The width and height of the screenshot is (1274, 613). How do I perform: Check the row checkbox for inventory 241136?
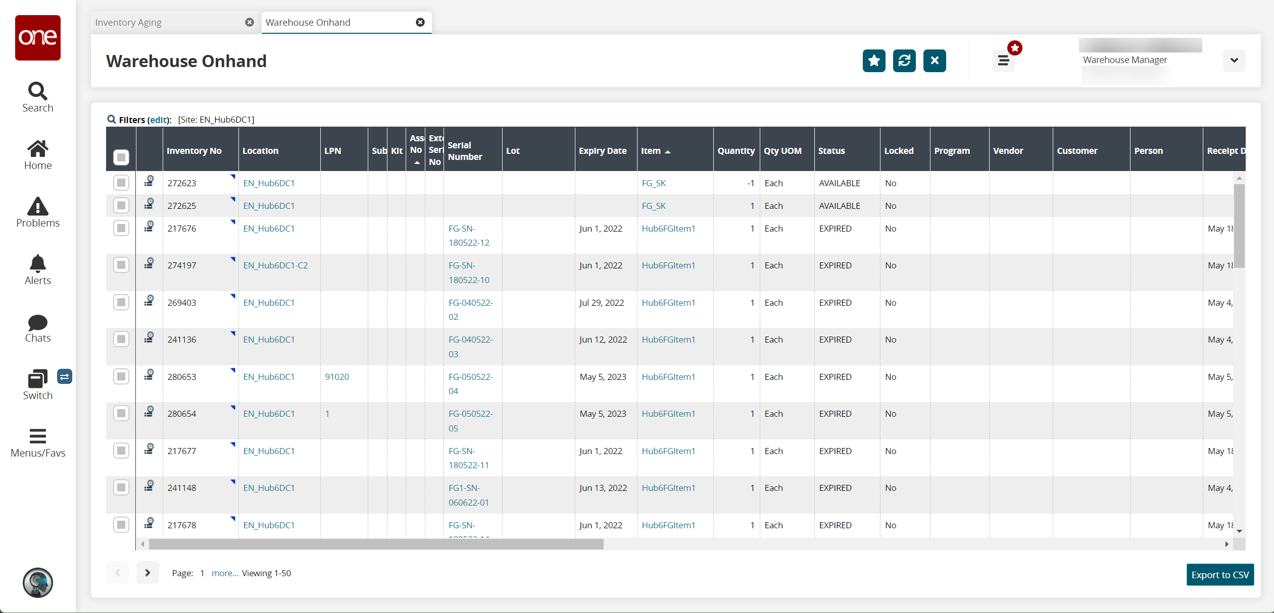(x=121, y=339)
